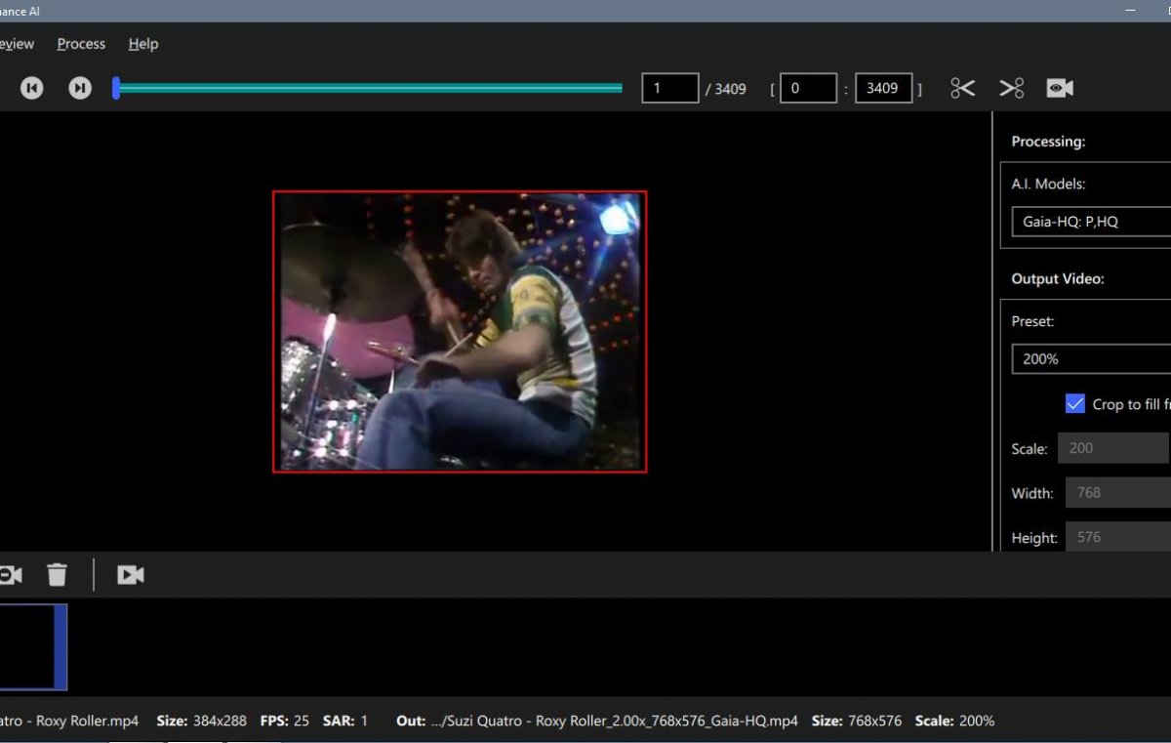Click the Processing section heading
The height and width of the screenshot is (743, 1171).
[1048, 142]
